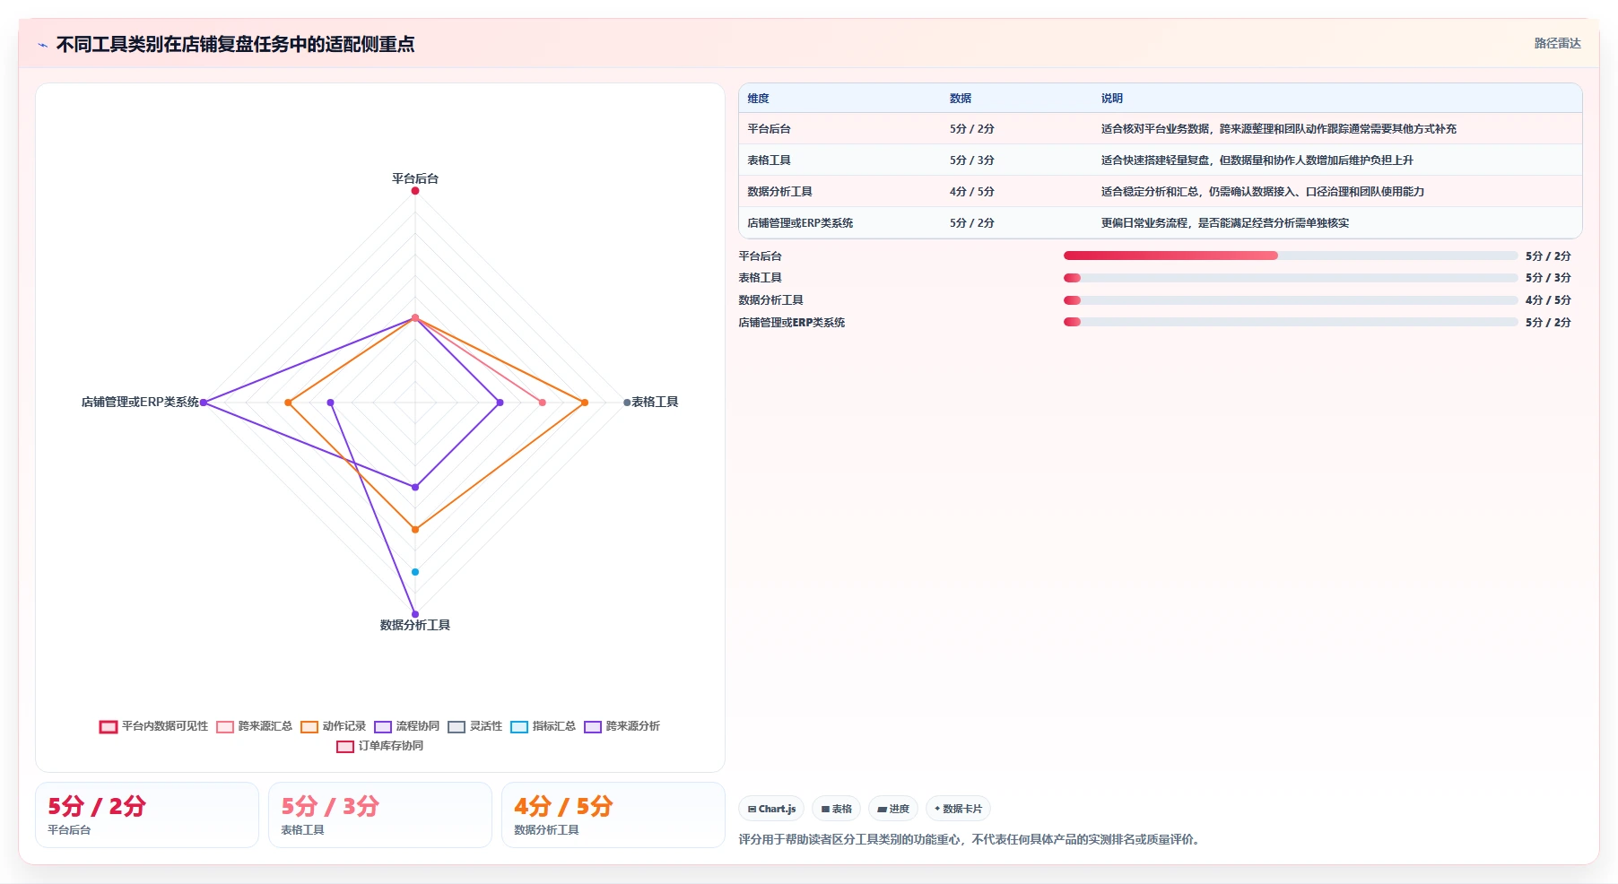
Task: Click the 店铺管理或ERP类系统 progress bar
Action: coord(1290,322)
